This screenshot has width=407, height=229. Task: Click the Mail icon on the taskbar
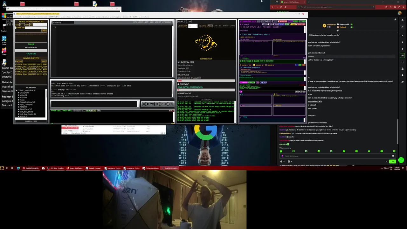coord(43,168)
